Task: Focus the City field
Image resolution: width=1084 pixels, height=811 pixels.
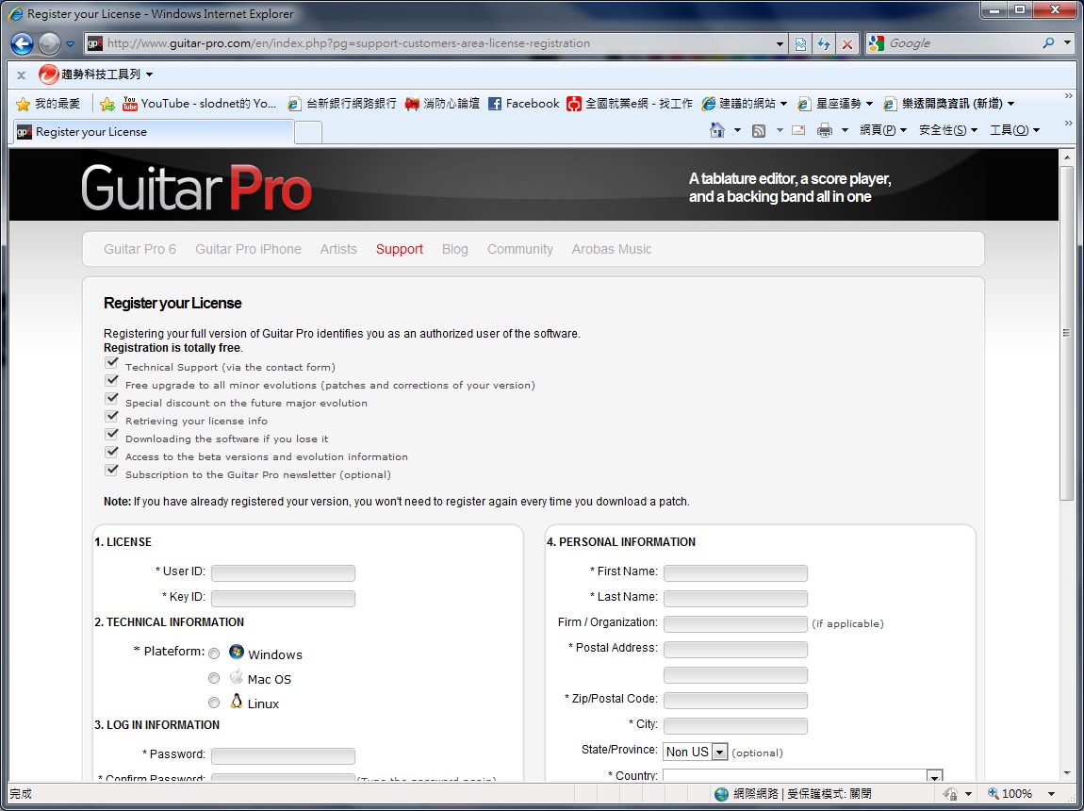Action: tap(735, 726)
